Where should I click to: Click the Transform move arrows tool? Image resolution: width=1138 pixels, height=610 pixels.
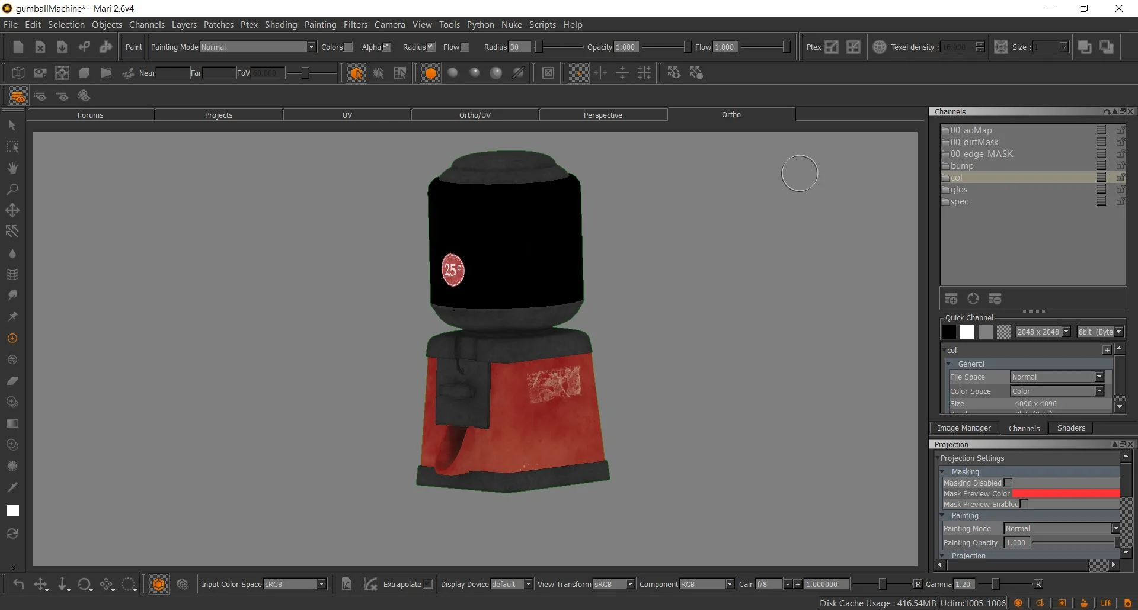[x=12, y=211]
